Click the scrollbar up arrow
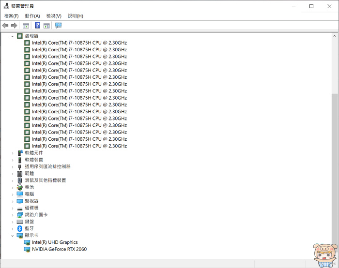 [335, 36]
